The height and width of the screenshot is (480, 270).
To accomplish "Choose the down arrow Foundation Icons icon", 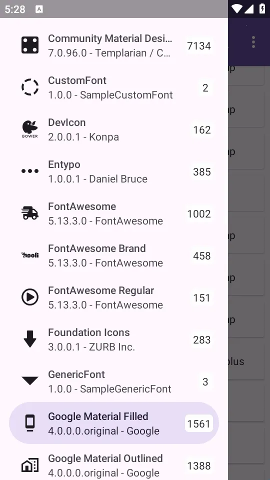I will click(30, 339).
